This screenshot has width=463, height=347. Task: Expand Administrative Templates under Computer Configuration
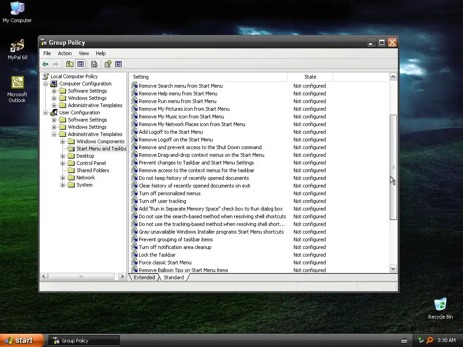click(54, 105)
